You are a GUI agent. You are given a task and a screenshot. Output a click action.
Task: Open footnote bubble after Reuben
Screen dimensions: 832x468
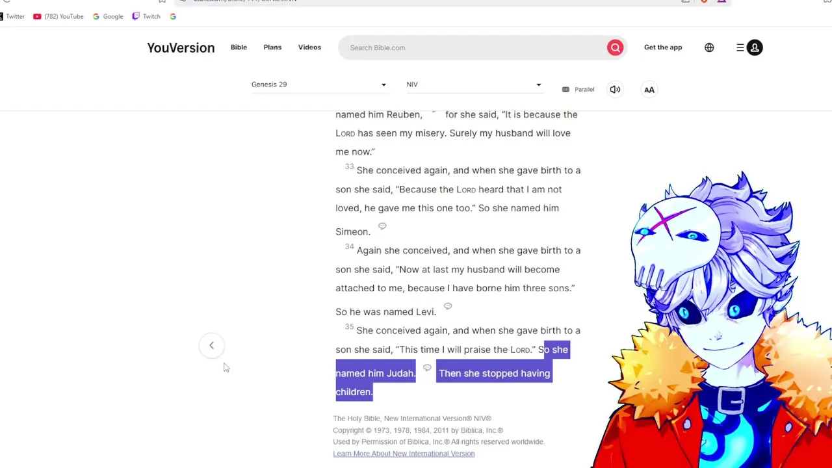tap(434, 112)
